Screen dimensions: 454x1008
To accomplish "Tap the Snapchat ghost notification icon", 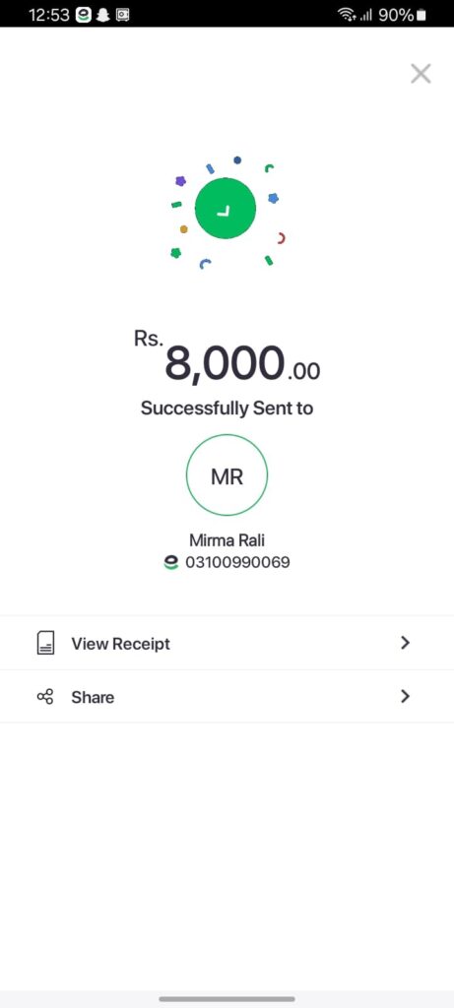I will point(102,15).
